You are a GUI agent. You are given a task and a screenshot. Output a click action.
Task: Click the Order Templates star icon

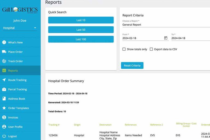(4, 108)
